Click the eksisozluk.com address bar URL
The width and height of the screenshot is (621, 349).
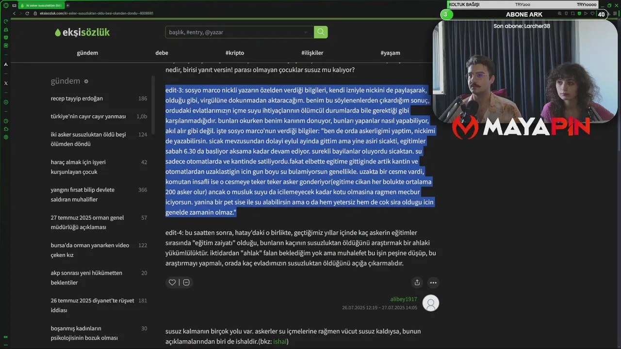pyautogui.click(x=97, y=13)
